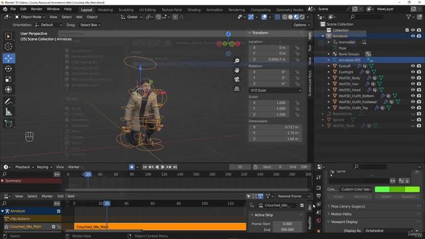425x239 pixels.
Task: Open the Nearest Frame snap dropdown
Action: 294,196
